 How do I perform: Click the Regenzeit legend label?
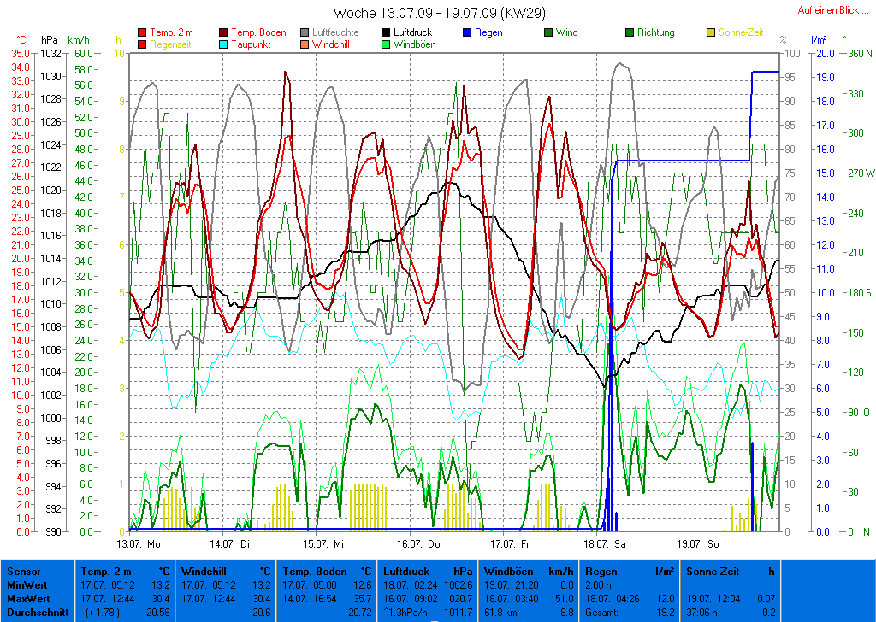click(170, 44)
